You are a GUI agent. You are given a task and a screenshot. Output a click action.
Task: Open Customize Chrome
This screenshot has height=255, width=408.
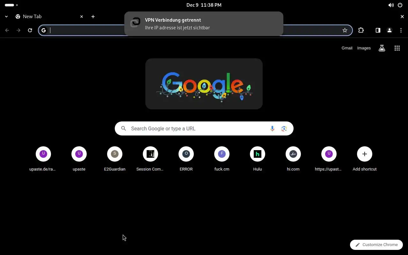coord(376,245)
